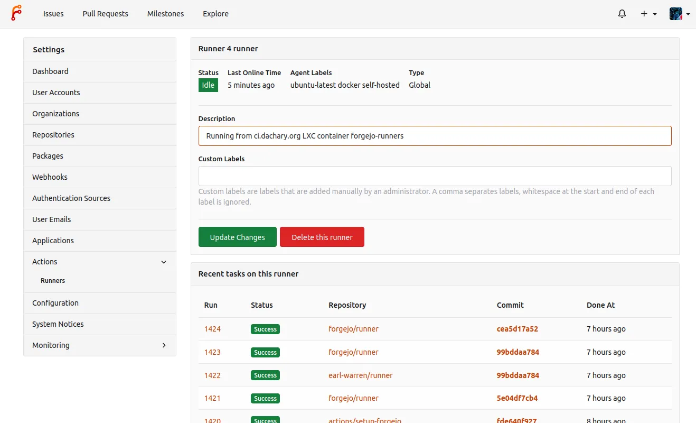
Task: Click the Update Changes button
Action: coord(237,237)
